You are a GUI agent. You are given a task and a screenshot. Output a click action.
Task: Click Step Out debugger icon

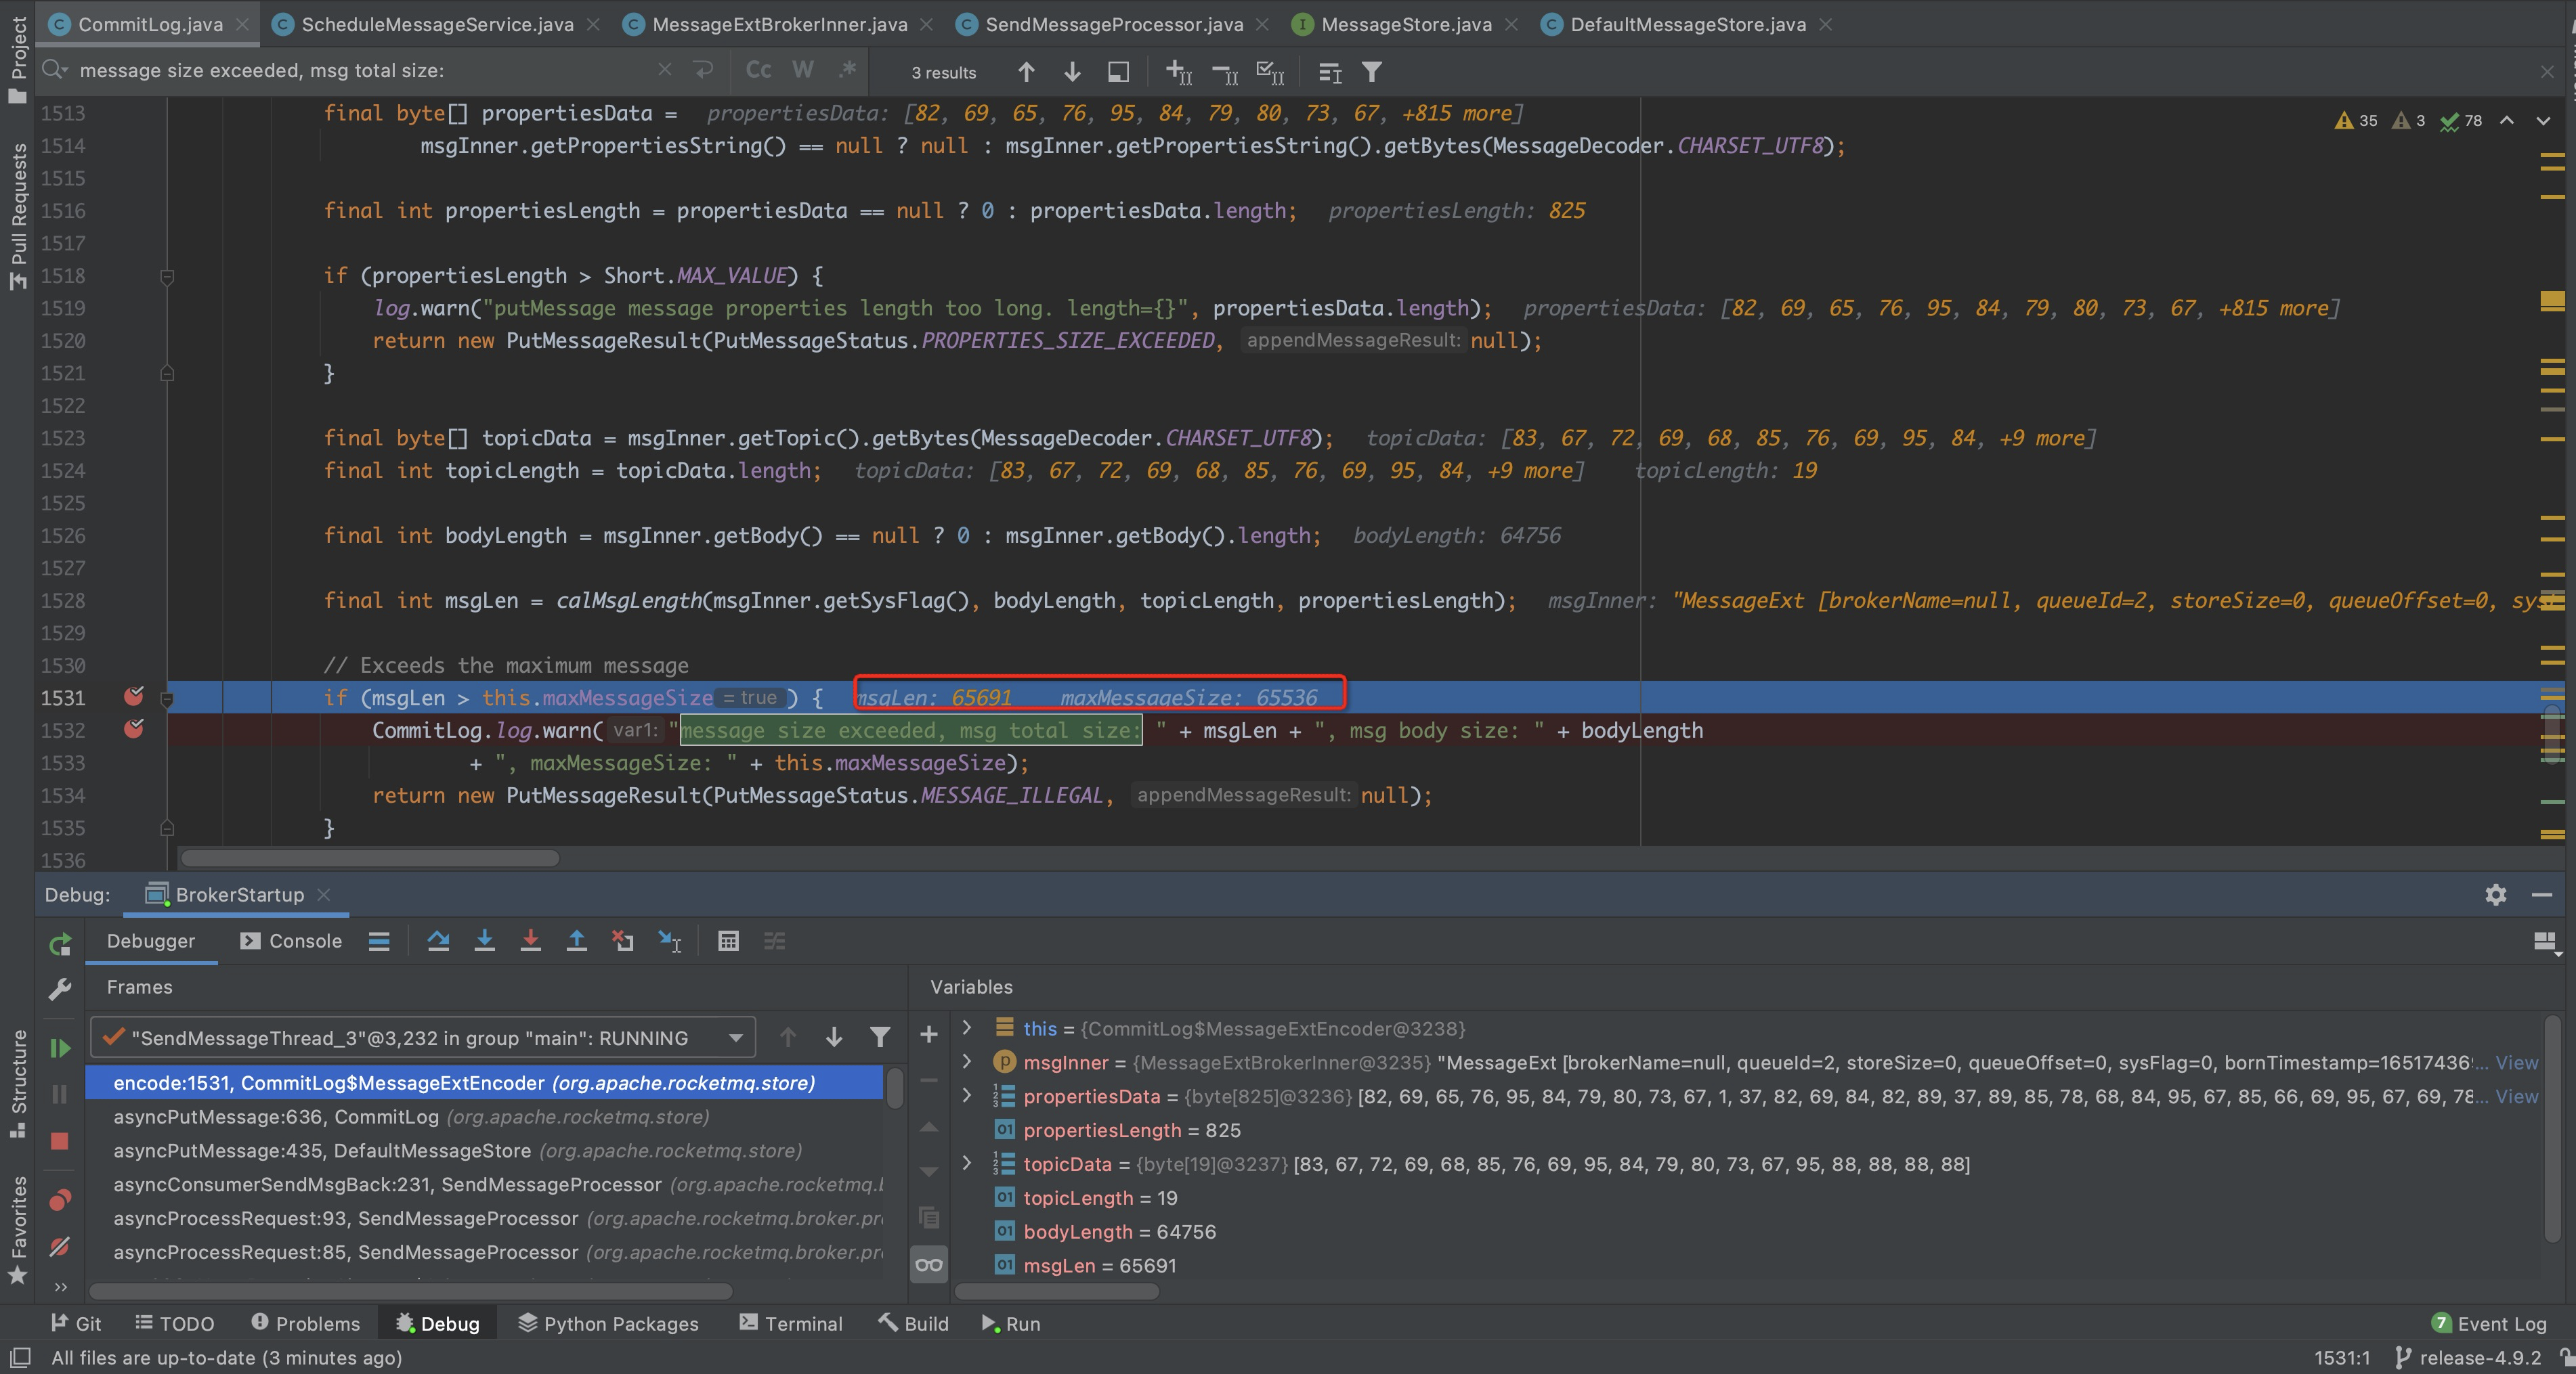[x=577, y=941]
